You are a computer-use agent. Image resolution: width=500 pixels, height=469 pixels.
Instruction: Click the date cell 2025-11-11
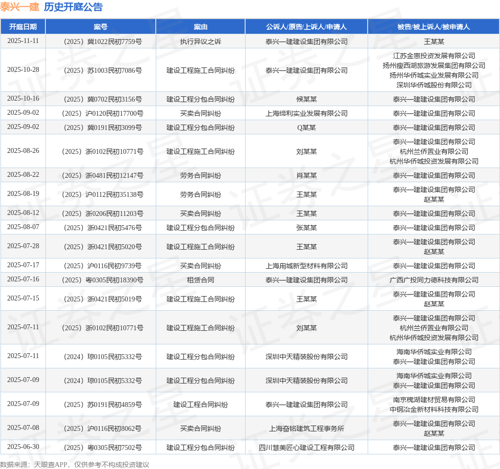[23, 41]
